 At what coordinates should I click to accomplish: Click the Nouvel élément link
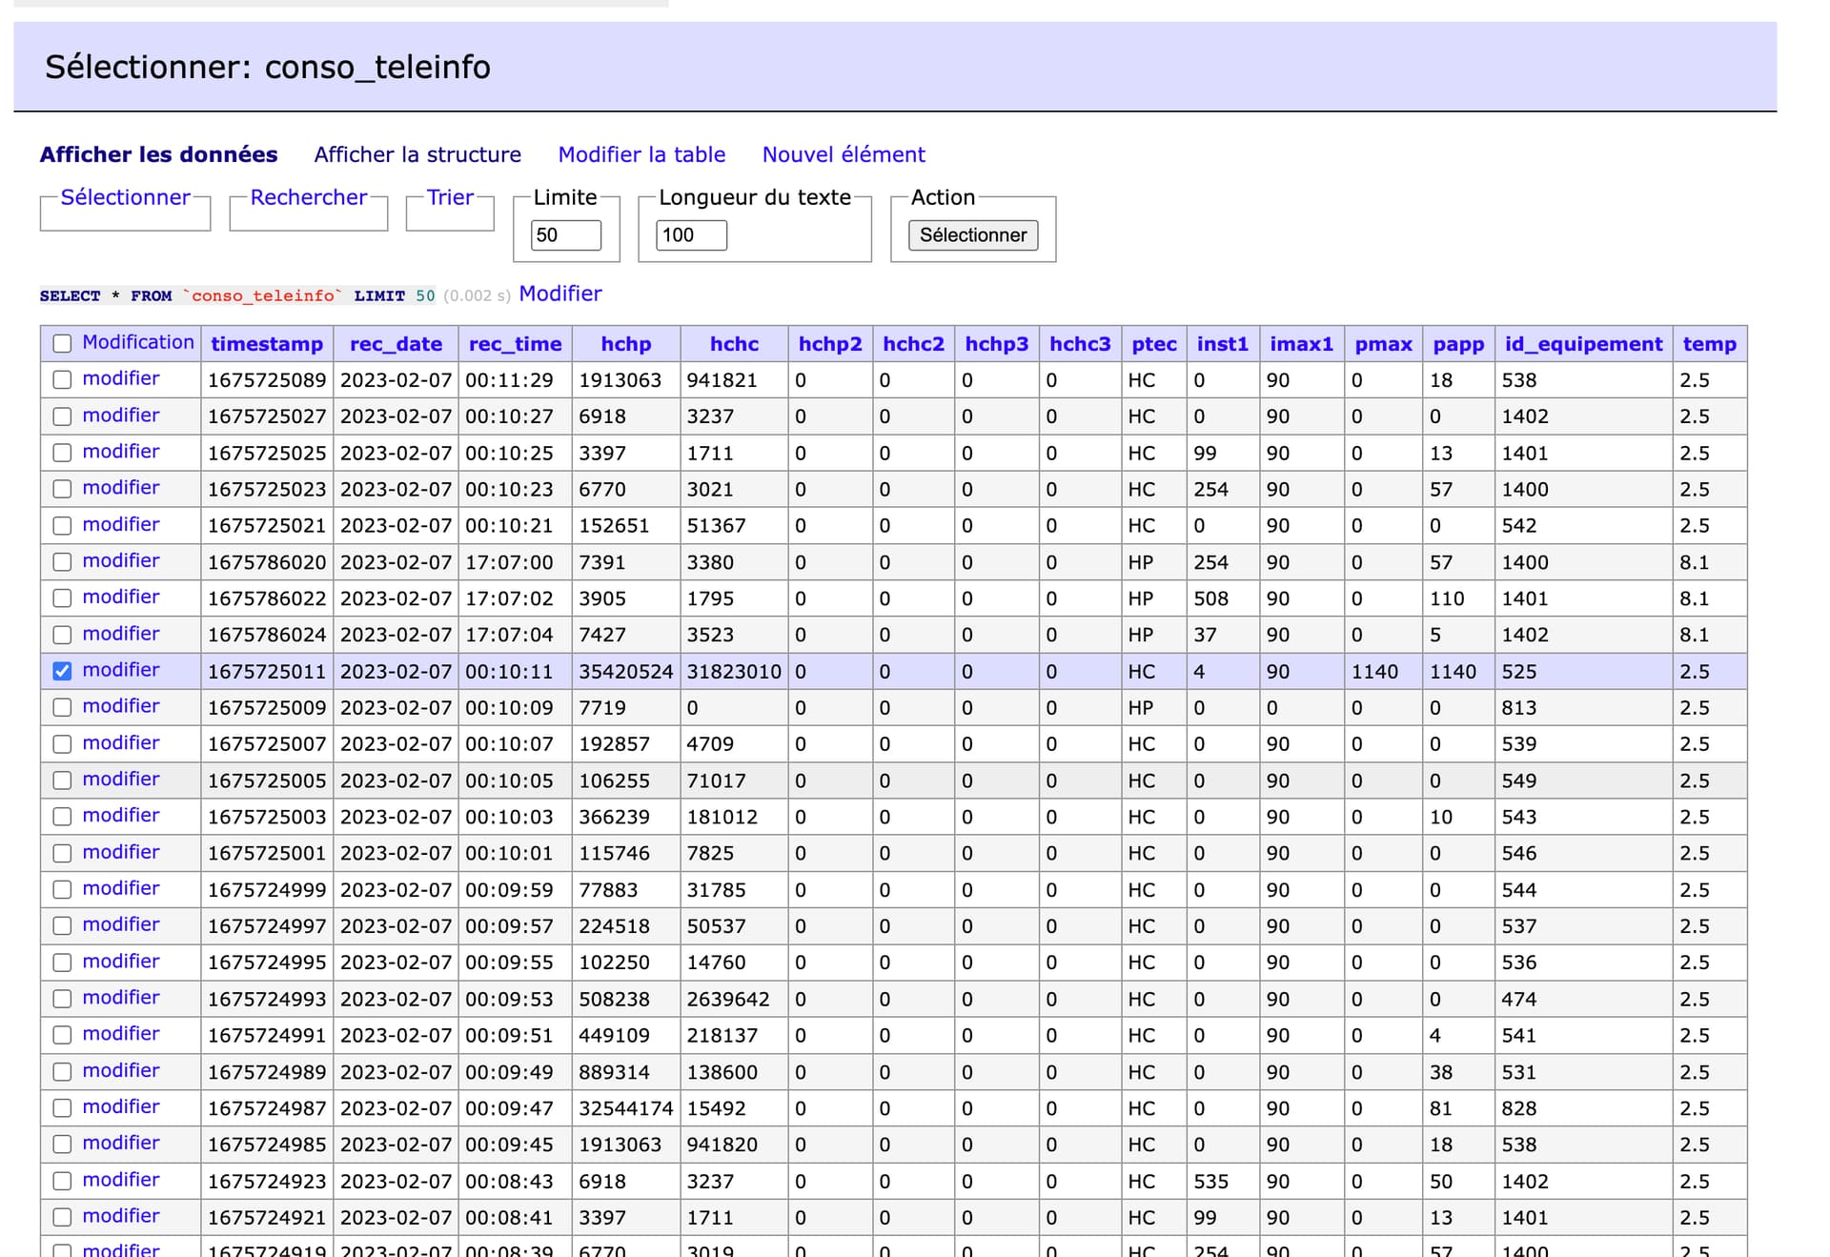click(844, 154)
